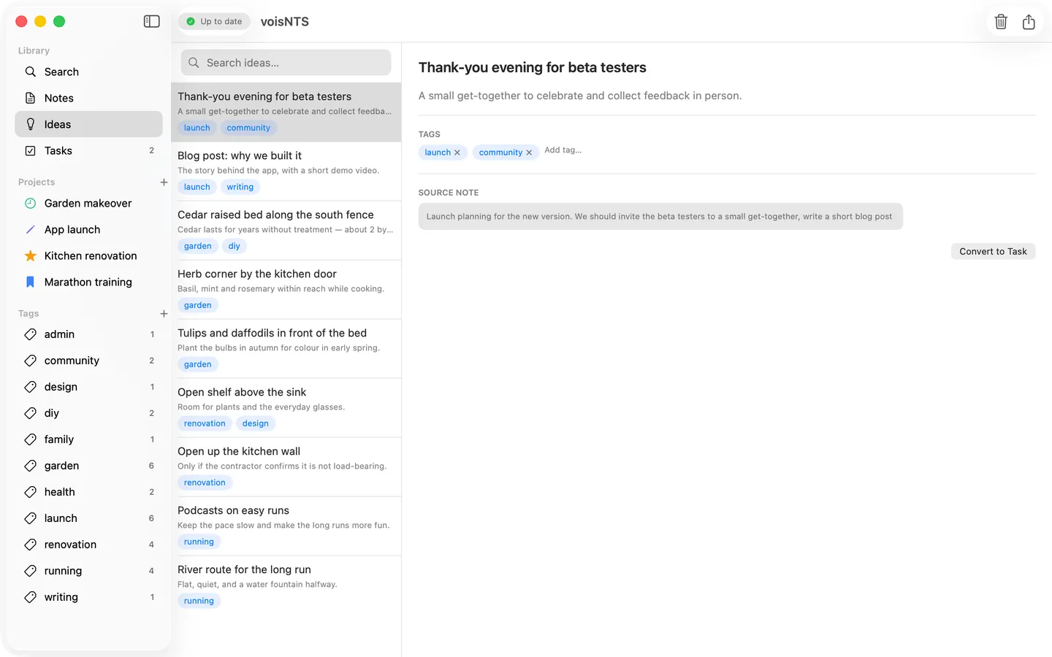Open the App launch project
This screenshot has width=1052, height=657.
click(88, 229)
